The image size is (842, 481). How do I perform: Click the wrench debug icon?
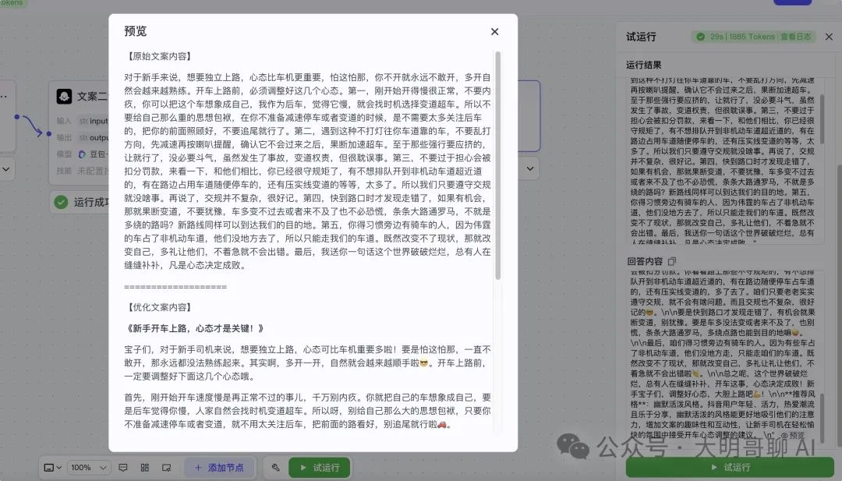click(275, 468)
